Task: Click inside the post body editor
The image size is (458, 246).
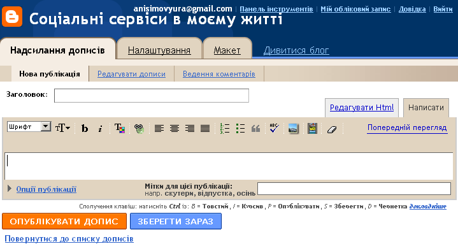Action: tap(229, 166)
